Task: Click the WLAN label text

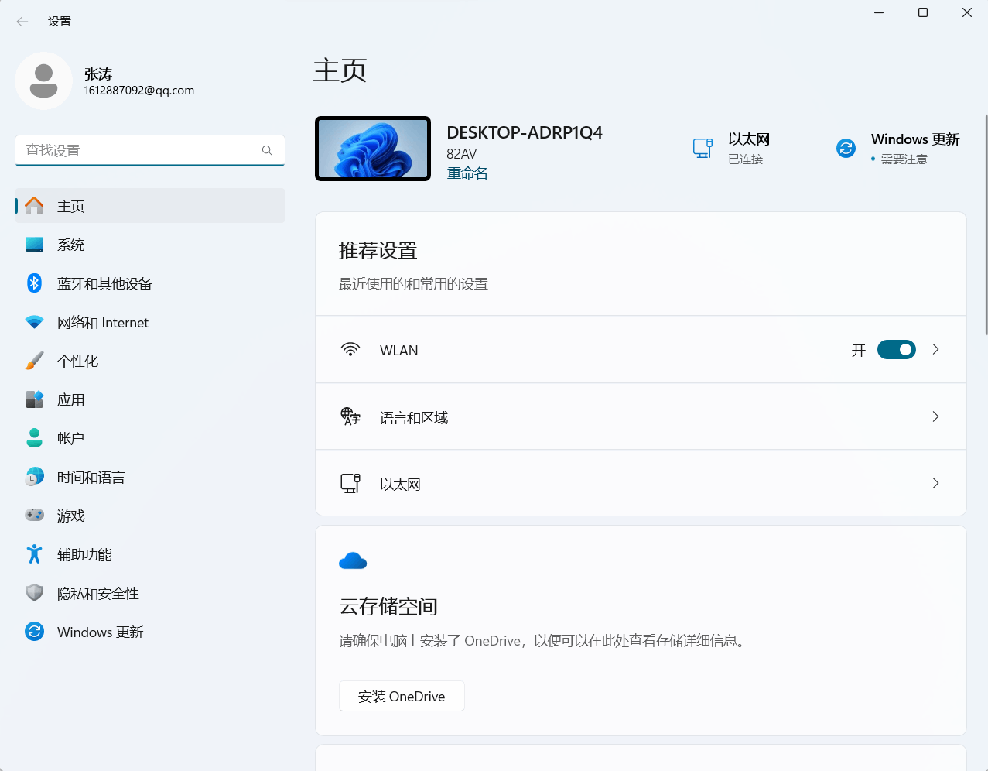Action: point(399,351)
